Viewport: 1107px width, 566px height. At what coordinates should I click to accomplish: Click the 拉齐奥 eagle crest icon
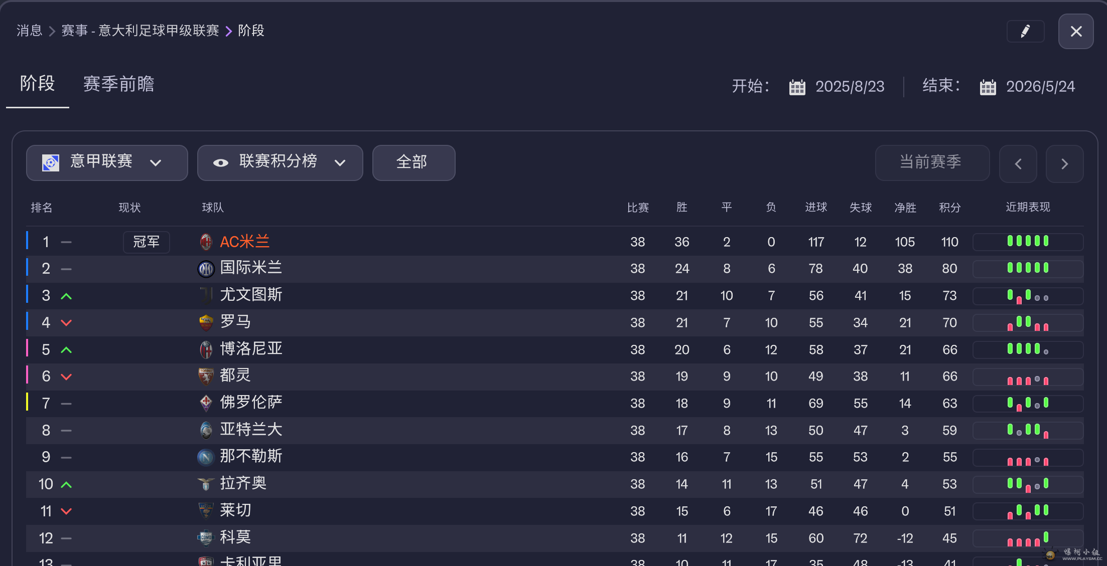(x=206, y=484)
